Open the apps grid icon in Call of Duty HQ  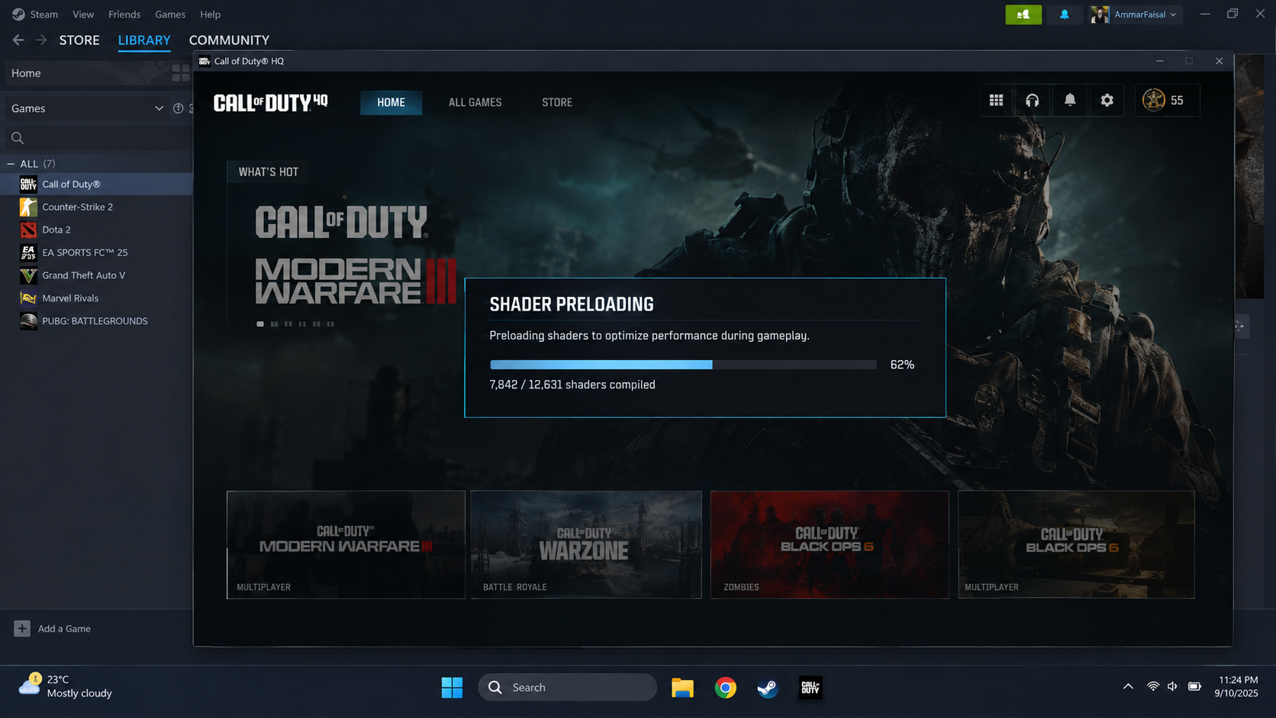point(996,100)
